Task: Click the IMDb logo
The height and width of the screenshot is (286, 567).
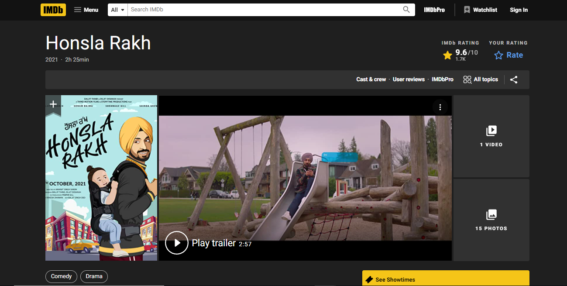Action: (x=53, y=10)
